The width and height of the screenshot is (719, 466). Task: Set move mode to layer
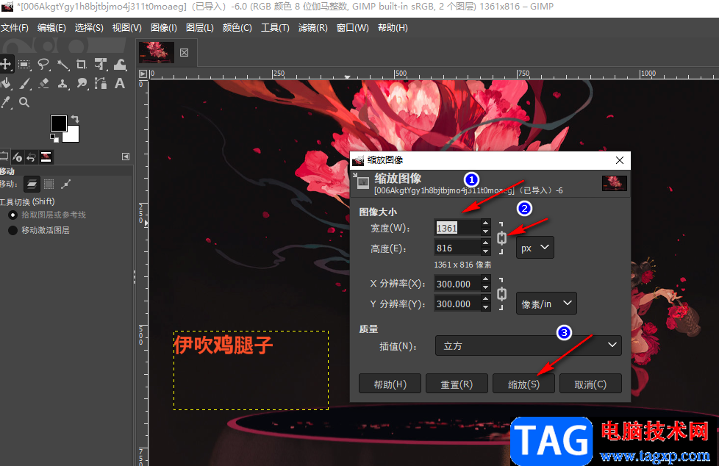click(x=32, y=184)
